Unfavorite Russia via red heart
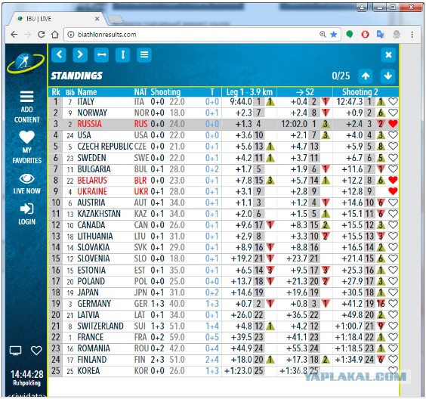 coord(393,124)
